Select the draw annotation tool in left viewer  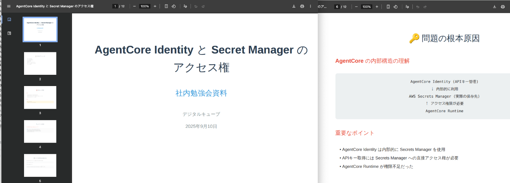click(x=185, y=6)
